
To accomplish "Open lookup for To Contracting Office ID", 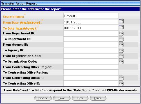I will click(121, 84).
